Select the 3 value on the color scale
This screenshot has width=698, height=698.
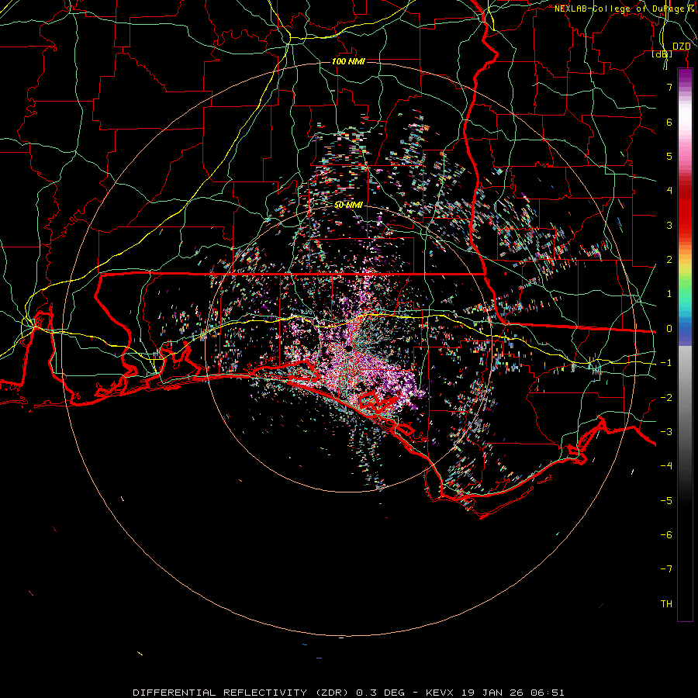669,225
